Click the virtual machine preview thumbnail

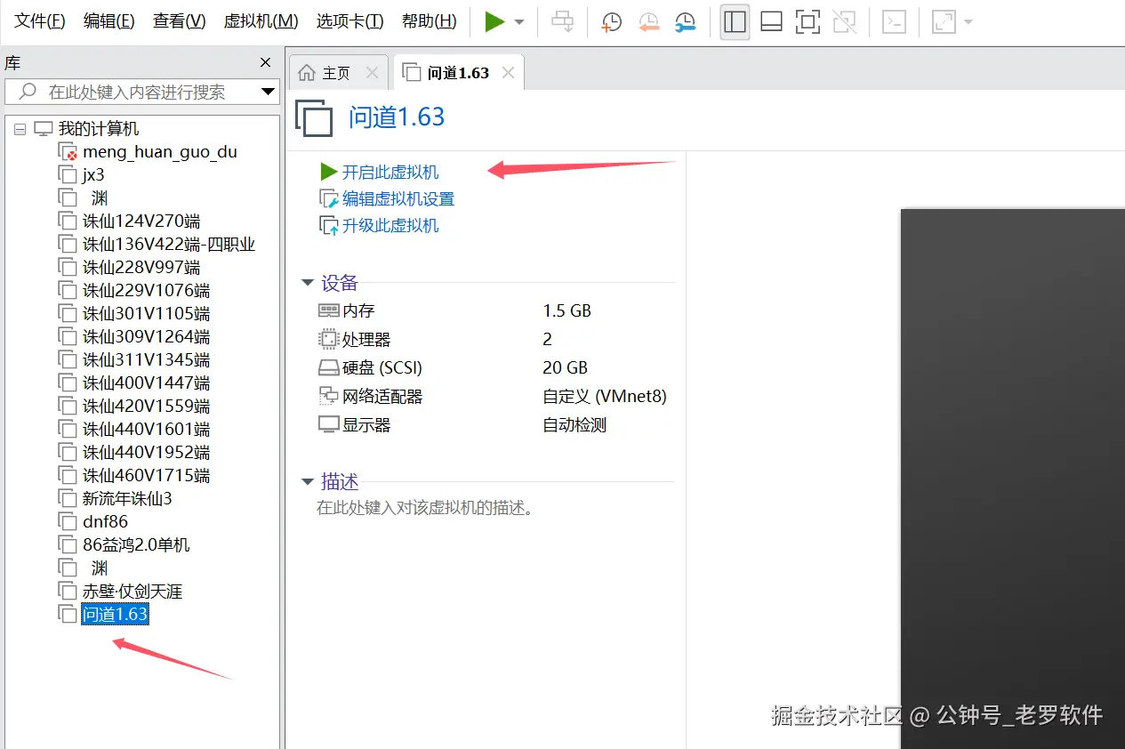pyautogui.click(x=1013, y=479)
